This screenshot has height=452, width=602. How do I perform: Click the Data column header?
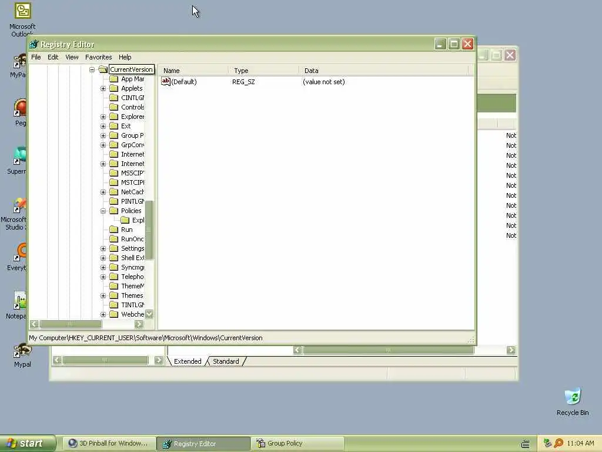pos(384,71)
